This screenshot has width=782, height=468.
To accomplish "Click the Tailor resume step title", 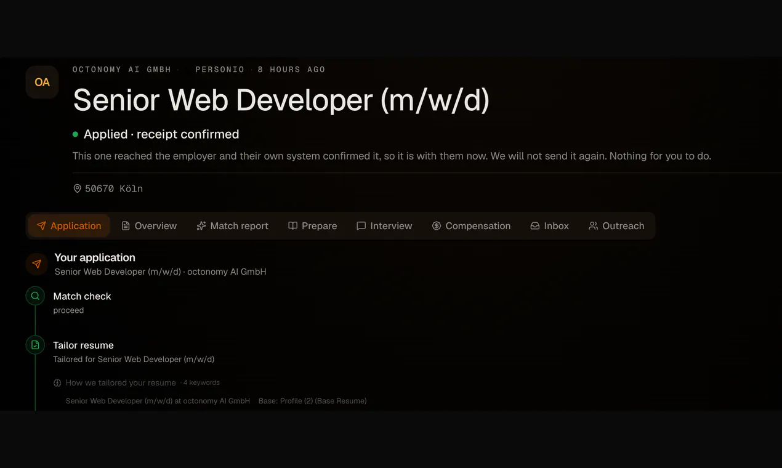I will click(x=83, y=345).
